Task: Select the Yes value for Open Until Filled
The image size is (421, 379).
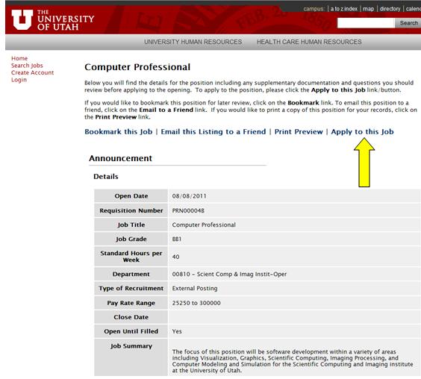Action: pos(177,331)
